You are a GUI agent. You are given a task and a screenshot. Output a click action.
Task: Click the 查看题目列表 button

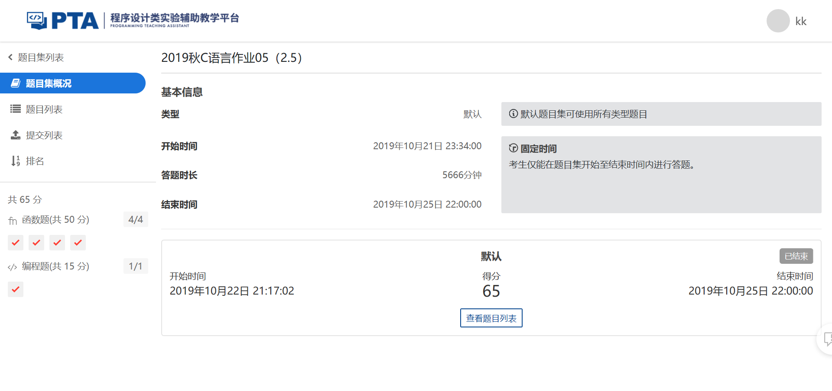tap(491, 318)
